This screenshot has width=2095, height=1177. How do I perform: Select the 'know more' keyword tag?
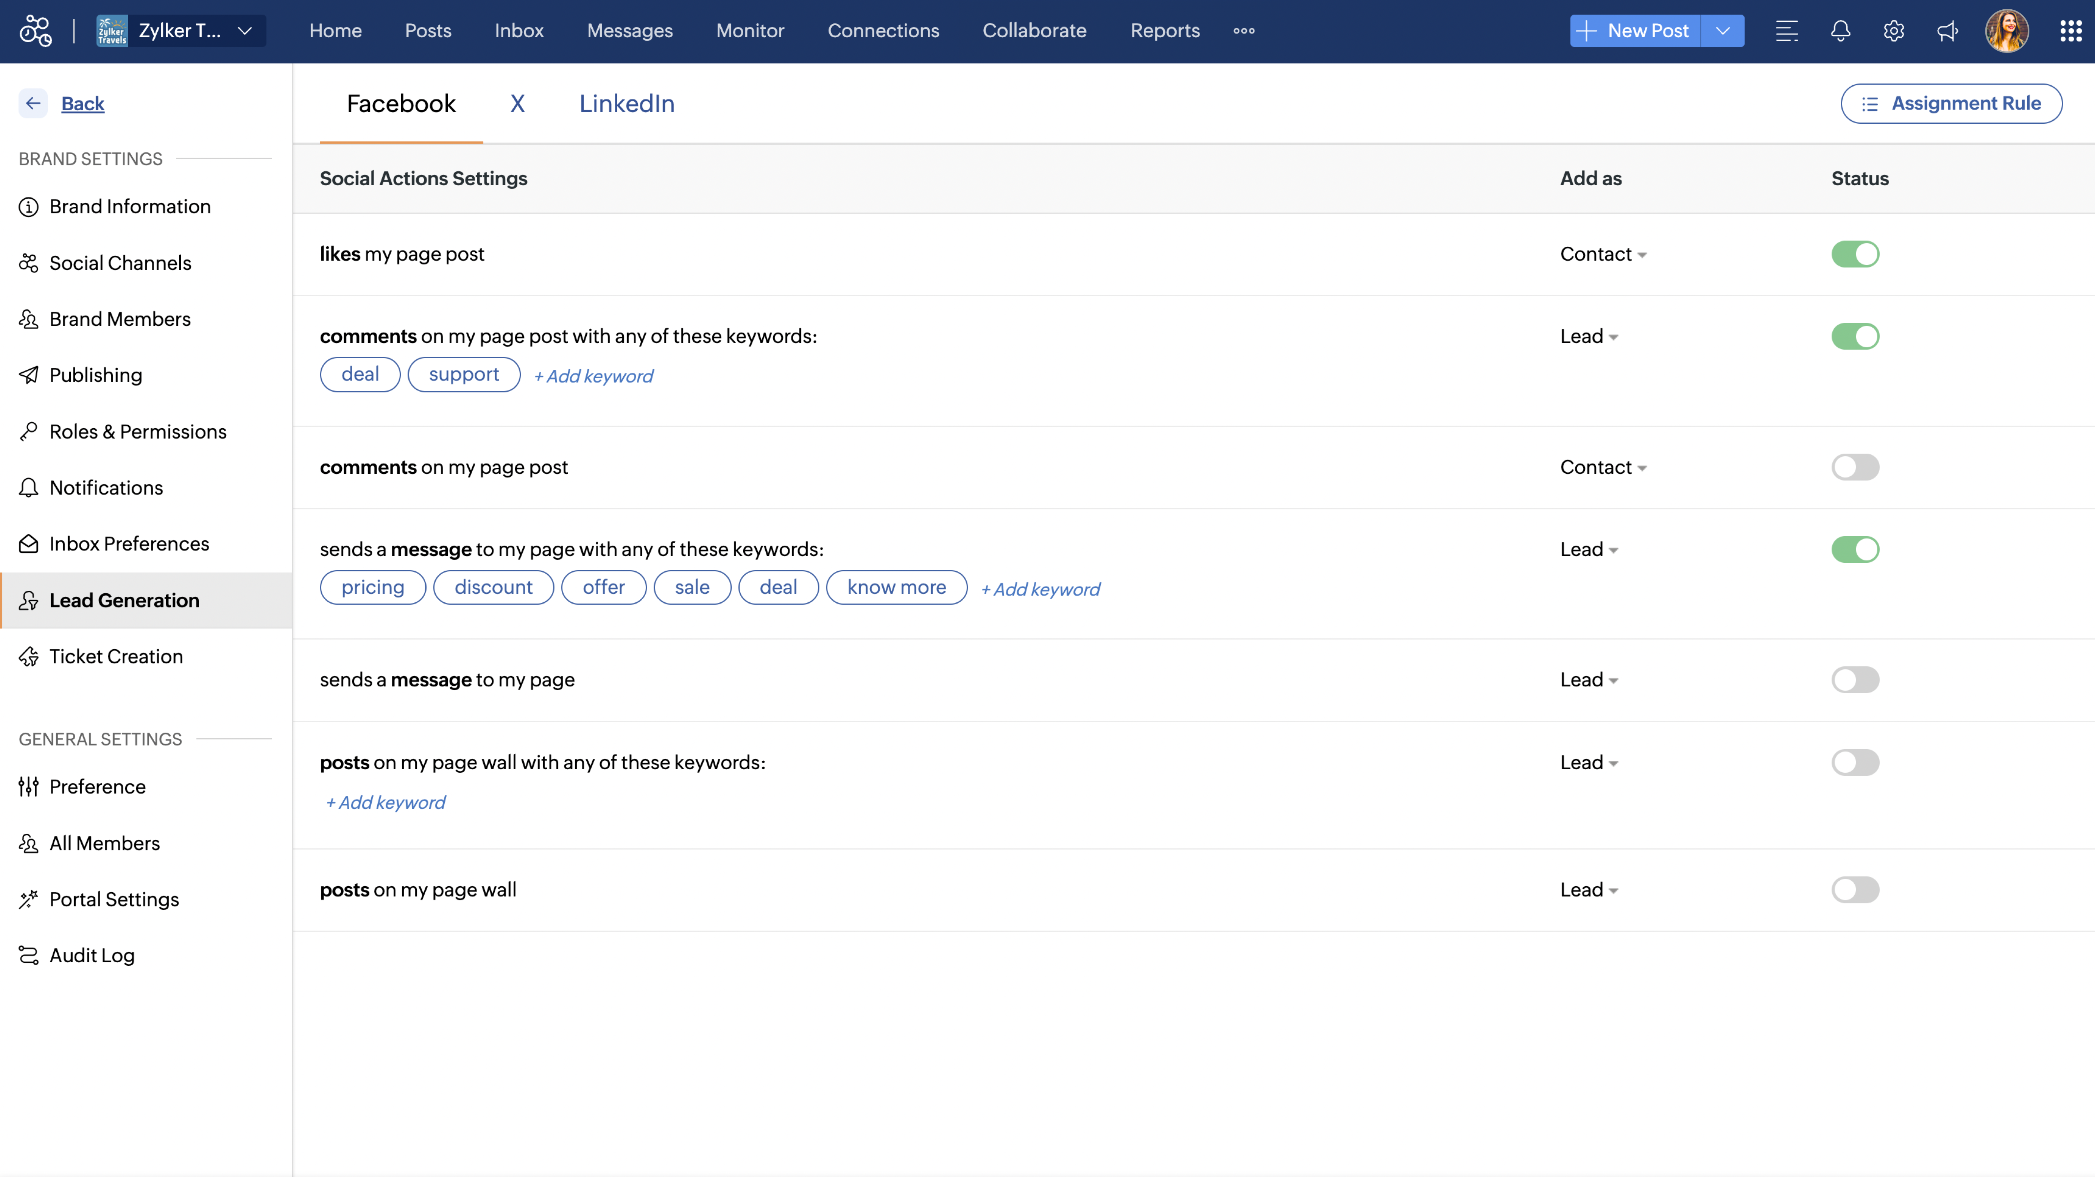895,587
